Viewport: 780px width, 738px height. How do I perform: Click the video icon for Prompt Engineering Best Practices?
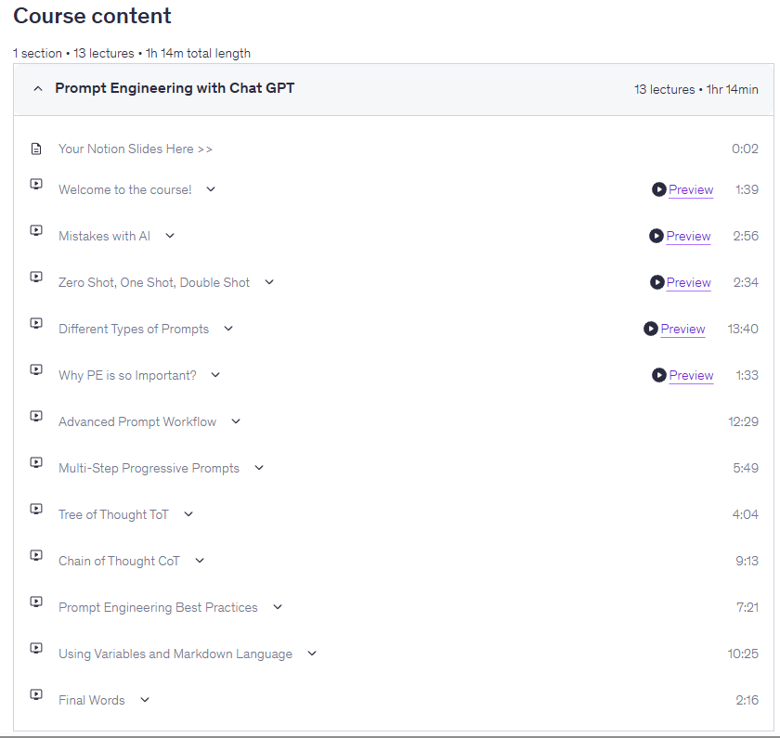coord(36,602)
